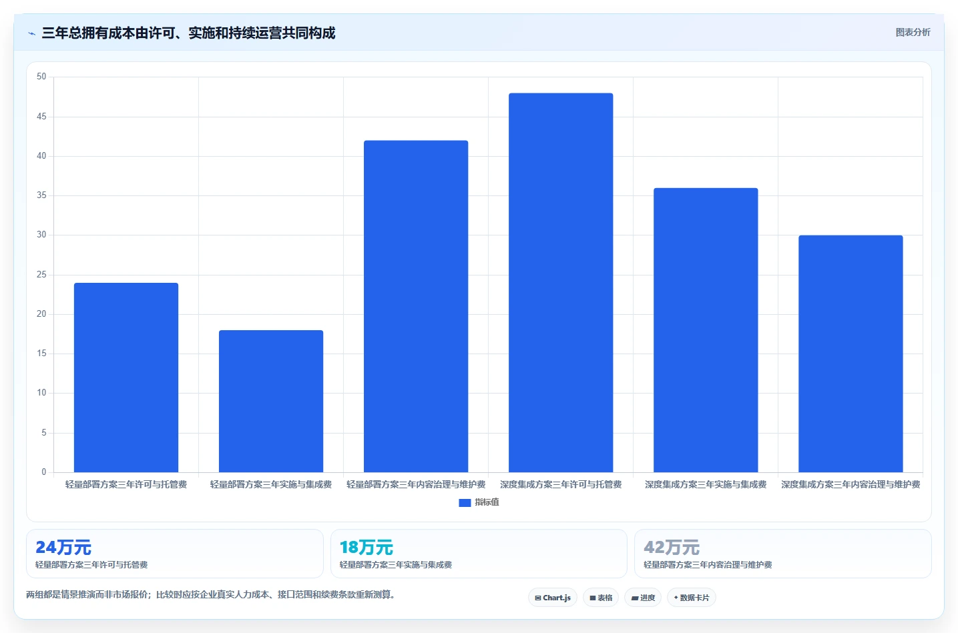Click the bar for 轻量部署方案三年许可与托管费
This screenshot has width=958, height=633.
click(x=126, y=378)
